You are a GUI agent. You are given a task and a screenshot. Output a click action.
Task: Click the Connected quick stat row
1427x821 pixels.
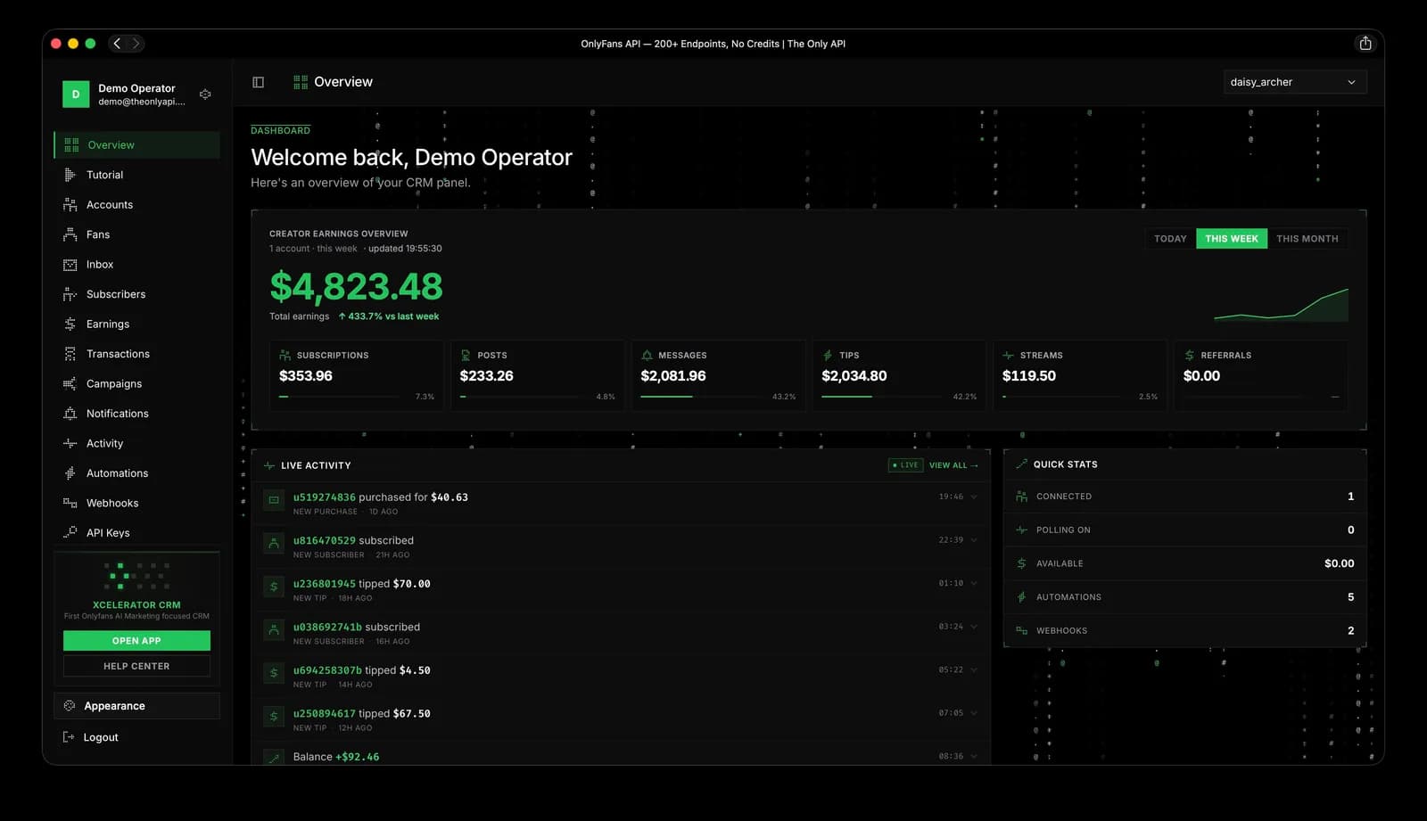tap(1184, 497)
